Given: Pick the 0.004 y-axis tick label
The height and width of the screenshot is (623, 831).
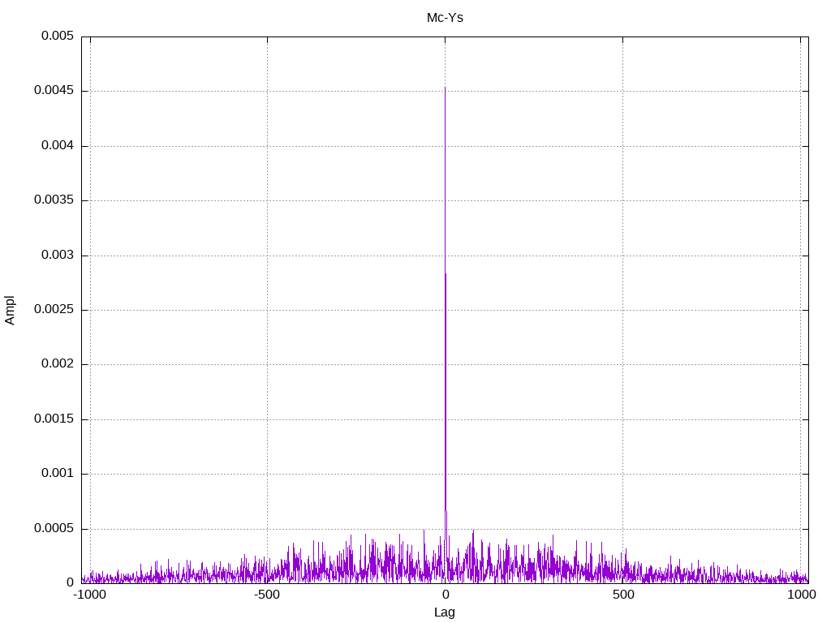Looking at the screenshot, I should (57, 146).
